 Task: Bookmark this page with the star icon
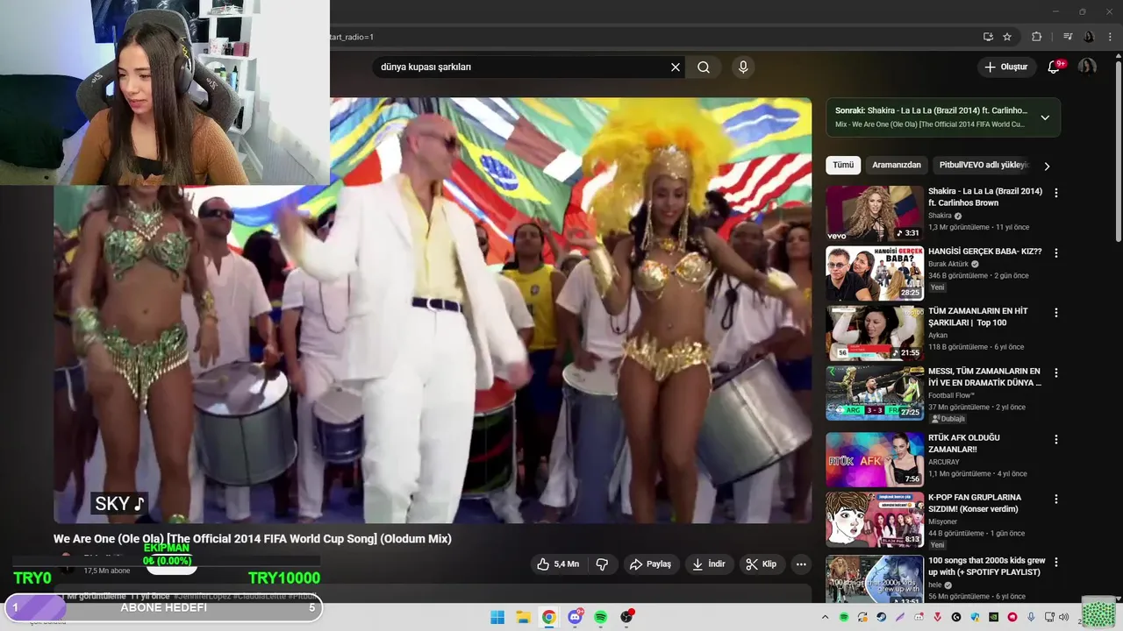(x=1007, y=37)
